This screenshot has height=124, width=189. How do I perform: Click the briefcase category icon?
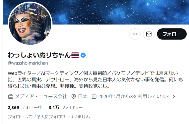point(11,96)
